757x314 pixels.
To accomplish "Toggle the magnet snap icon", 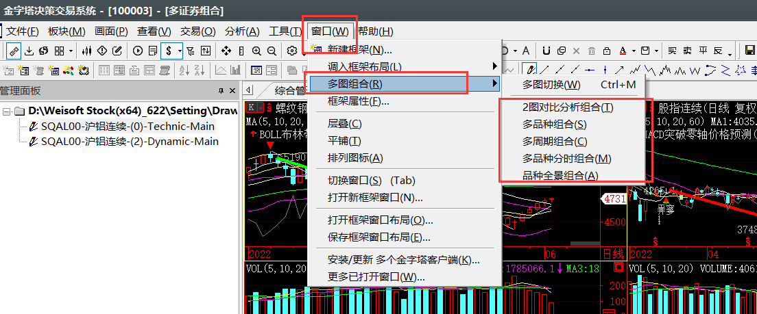I will click(x=546, y=51).
